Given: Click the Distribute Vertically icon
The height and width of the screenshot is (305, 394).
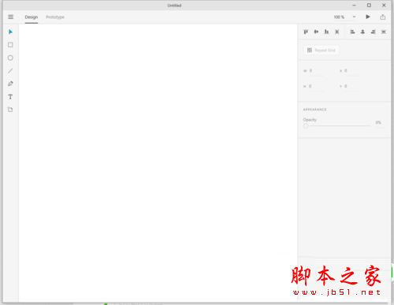Looking at the screenshot, I should pyautogui.click(x=384, y=32).
